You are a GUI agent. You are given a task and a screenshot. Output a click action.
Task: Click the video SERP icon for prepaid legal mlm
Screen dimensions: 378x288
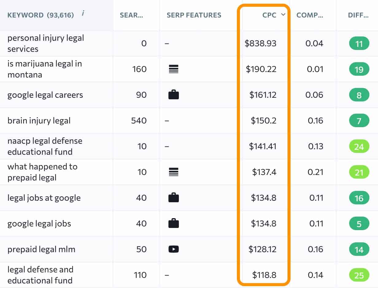(x=174, y=249)
